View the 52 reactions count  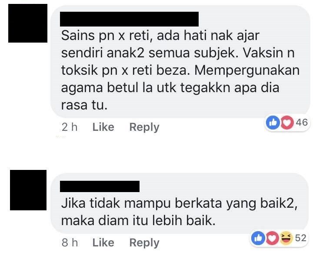(x=301, y=238)
